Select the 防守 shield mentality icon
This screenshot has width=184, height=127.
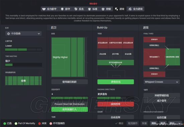click(62, 9)
